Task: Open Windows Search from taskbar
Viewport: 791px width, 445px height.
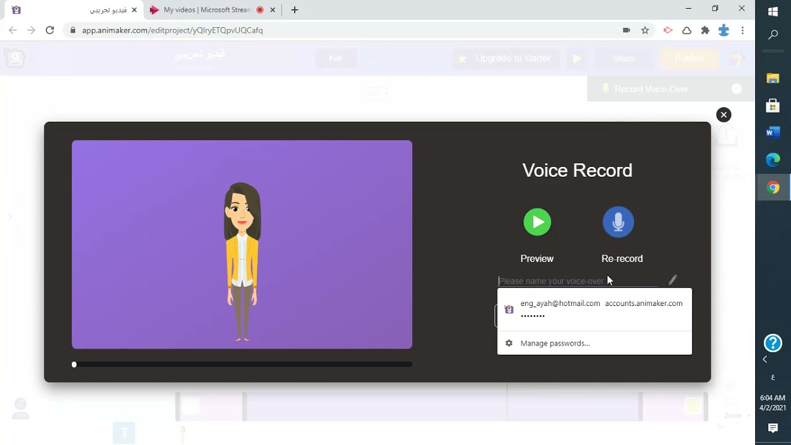Action: tap(773, 35)
